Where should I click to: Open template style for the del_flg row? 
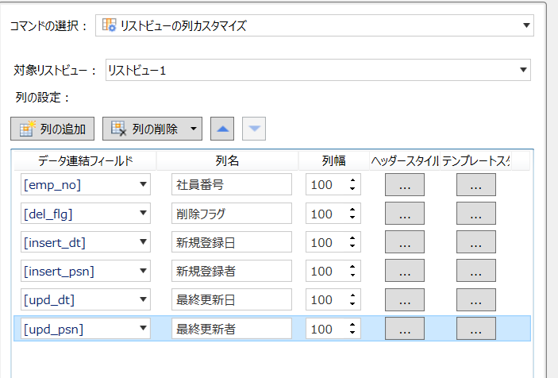click(475, 214)
